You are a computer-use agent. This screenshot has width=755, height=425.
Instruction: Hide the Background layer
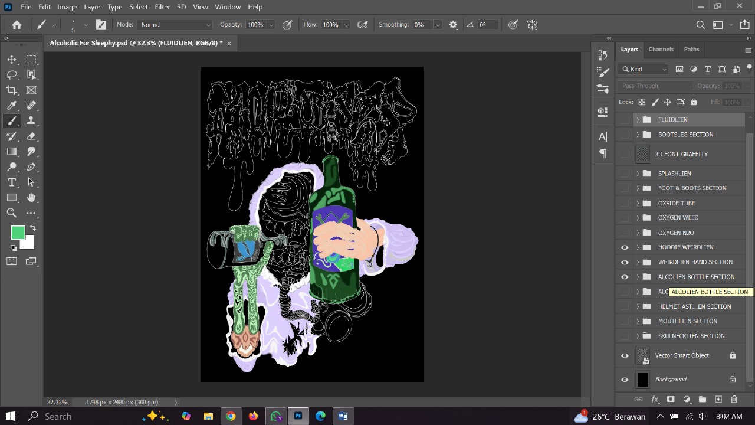tap(624, 379)
